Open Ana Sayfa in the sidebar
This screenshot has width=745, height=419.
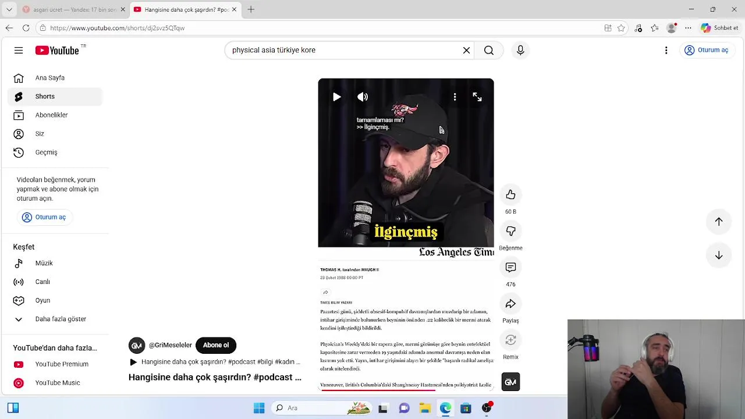55,78
